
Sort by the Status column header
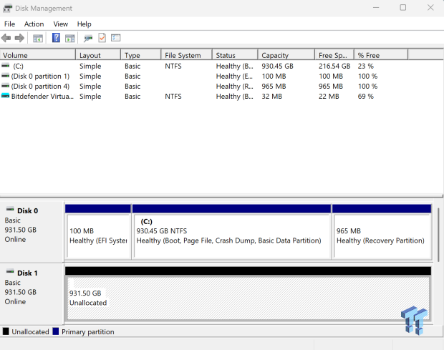pyautogui.click(x=235, y=55)
